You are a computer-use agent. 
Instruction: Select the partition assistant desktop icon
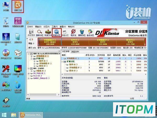pos(6,86)
